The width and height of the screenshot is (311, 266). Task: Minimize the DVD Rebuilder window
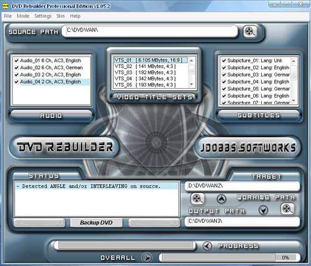coord(274,4)
